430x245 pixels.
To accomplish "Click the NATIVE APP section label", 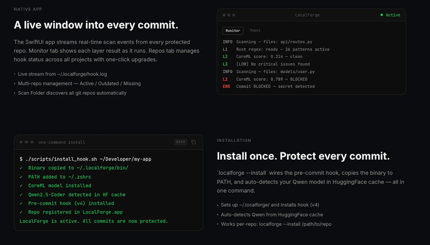I will 28,9.
